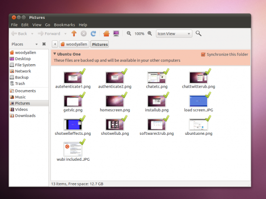Click the Up directory arrow icon
Screen dimensions: 266x199
[74, 33]
